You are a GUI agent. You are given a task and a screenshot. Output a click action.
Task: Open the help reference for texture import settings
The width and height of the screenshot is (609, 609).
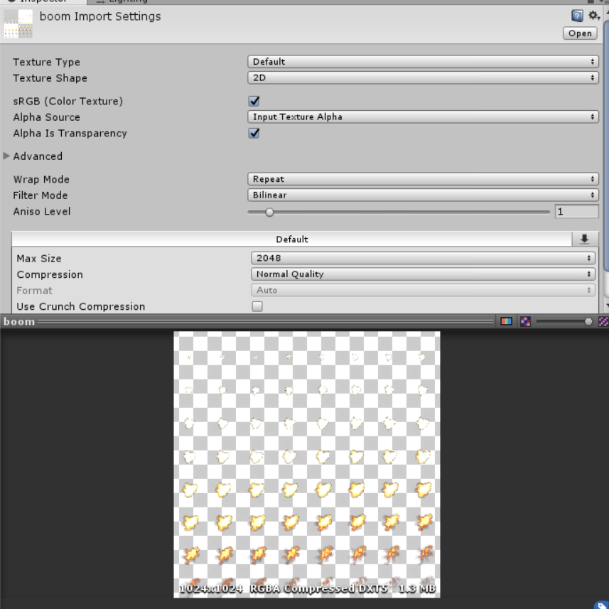click(577, 15)
